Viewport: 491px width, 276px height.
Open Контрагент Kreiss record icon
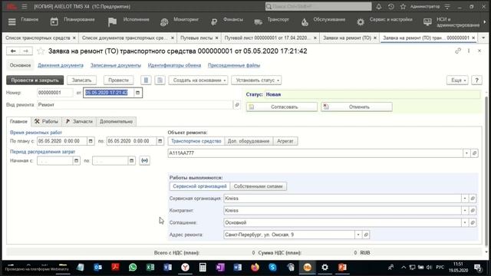[473, 211]
